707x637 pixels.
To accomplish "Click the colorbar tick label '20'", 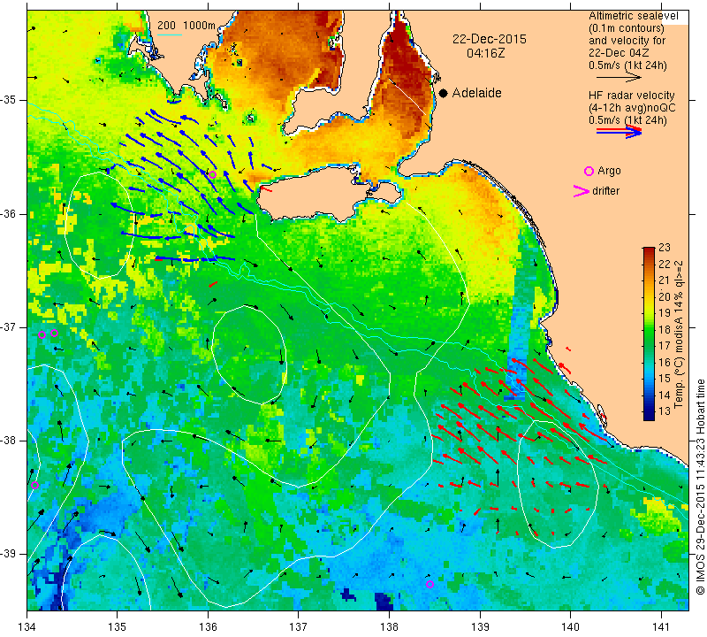I will (x=665, y=296).
